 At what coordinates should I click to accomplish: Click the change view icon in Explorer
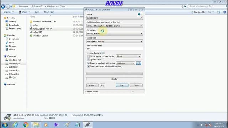pyautogui.click(x=209, y=12)
